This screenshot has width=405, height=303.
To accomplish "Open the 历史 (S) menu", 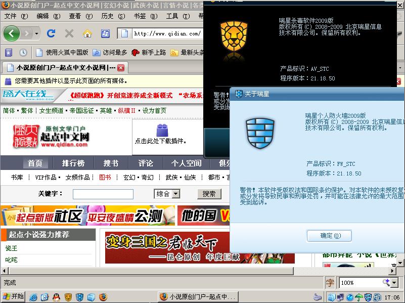I will [113, 16].
